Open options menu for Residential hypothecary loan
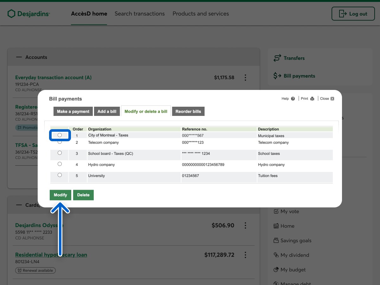 pyautogui.click(x=245, y=255)
